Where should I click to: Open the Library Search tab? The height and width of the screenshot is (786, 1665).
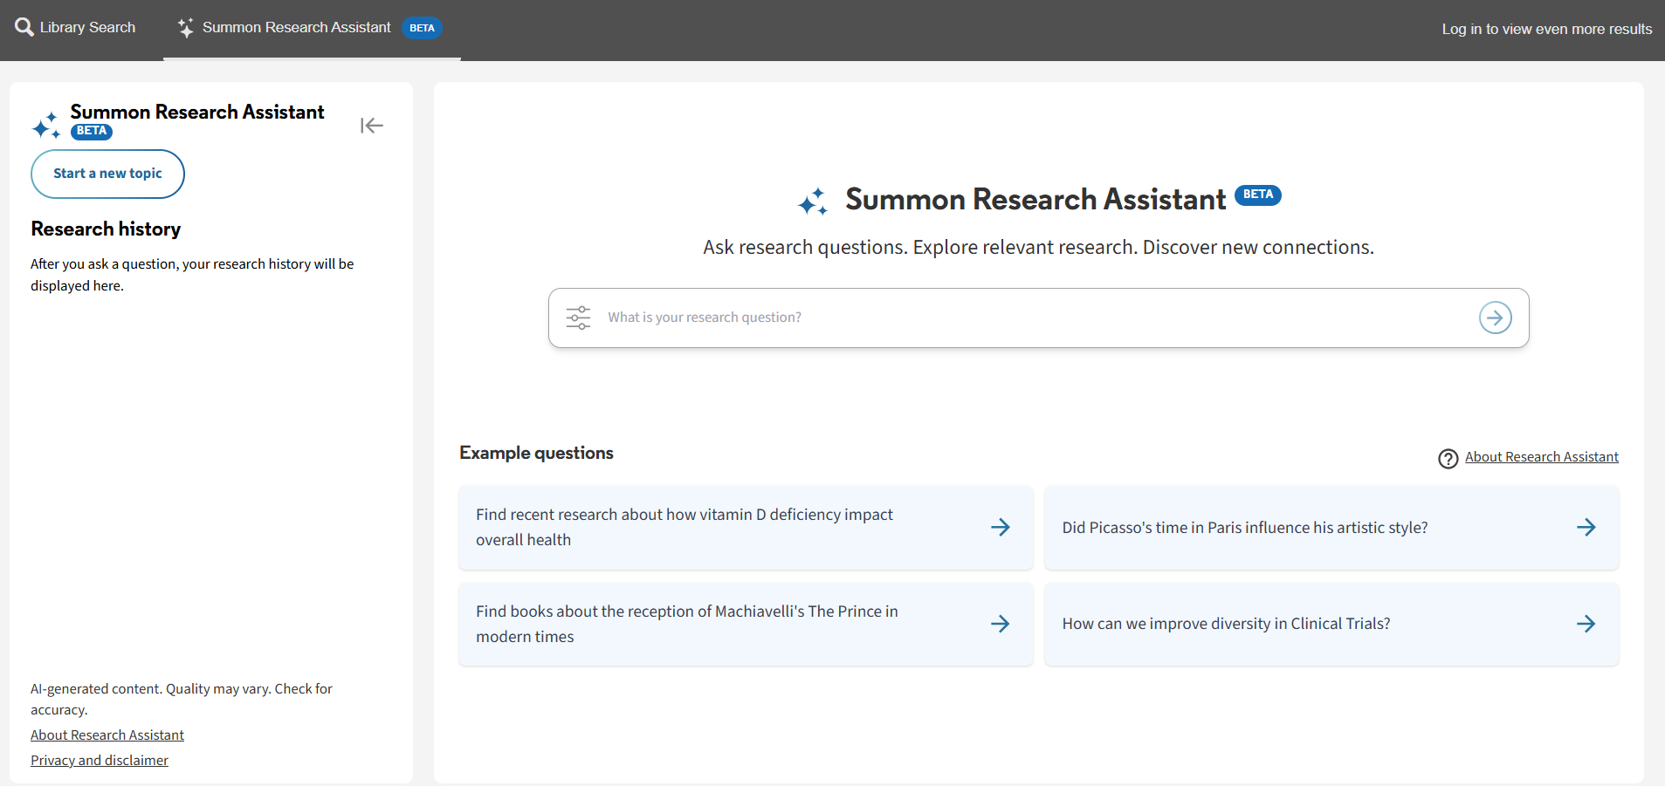point(75,28)
